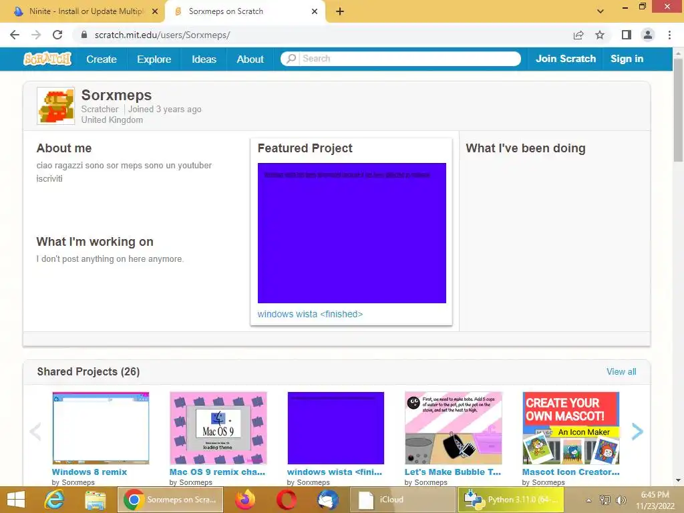Click Join Scratch

(565, 59)
